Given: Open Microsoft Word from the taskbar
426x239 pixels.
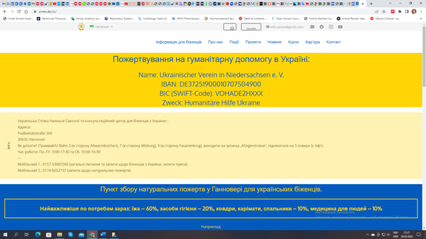Looking at the screenshot, I should 103,235.
